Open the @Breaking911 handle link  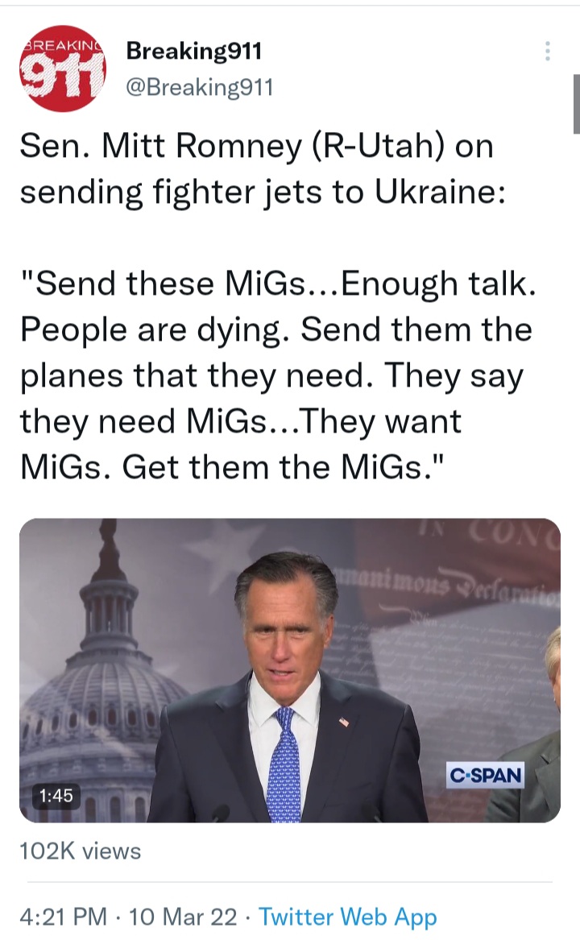pyautogui.click(x=199, y=88)
